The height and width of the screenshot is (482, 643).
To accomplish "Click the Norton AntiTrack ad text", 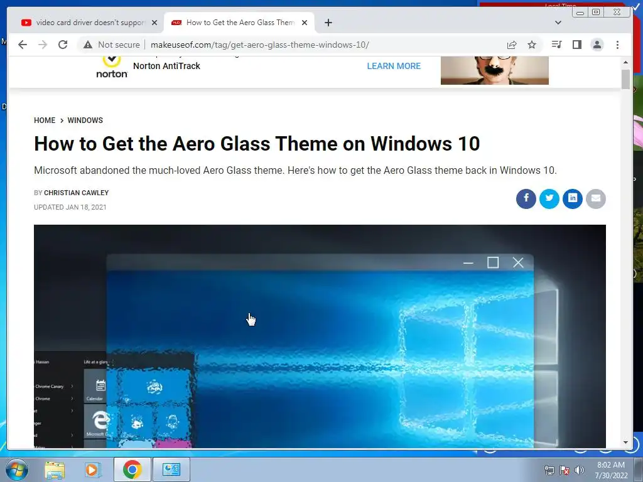I will point(166,66).
